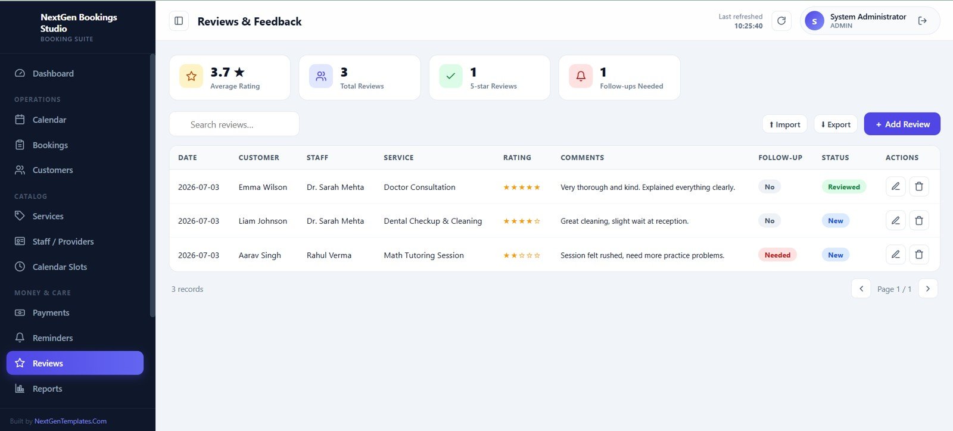
Task: Click the checkmark icon on 5-star Reviews card
Action: tap(451, 76)
